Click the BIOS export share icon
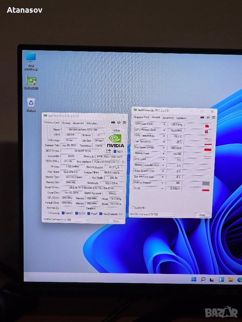 coord(108,151)
